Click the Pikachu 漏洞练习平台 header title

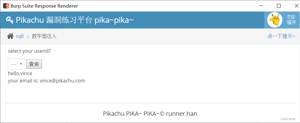tap(75, 20)
